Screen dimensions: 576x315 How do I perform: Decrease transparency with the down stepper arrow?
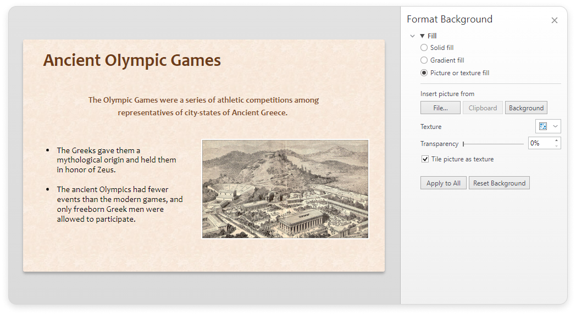coord(557,146)
